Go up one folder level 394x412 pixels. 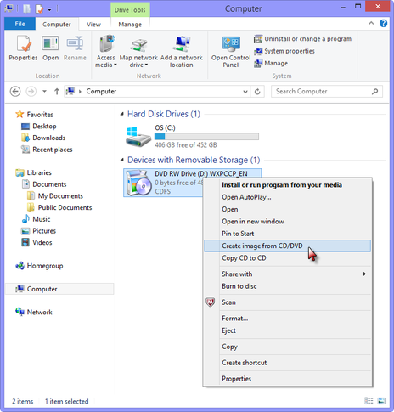[57, 92]
